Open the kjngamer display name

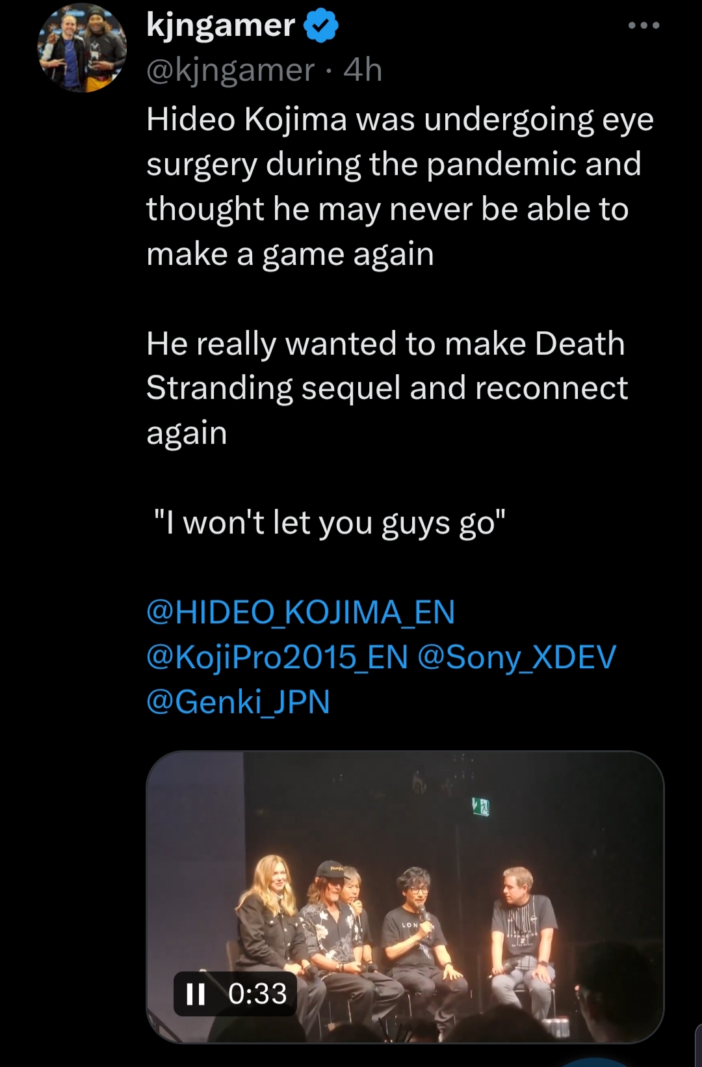[221, 26]
